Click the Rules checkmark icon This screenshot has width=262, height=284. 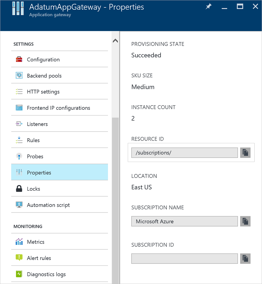(x=19, y=140)
